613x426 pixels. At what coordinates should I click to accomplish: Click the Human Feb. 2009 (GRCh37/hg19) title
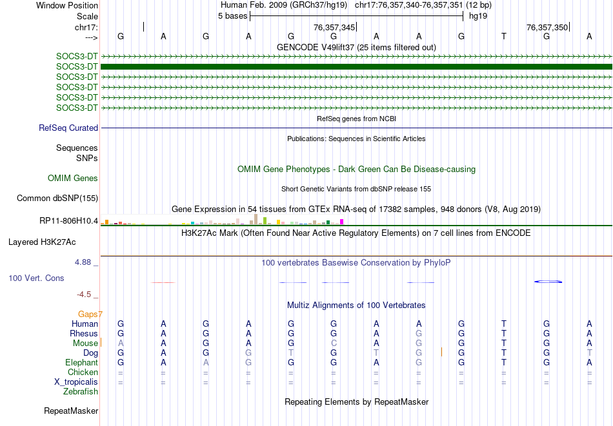coord(284,5)
